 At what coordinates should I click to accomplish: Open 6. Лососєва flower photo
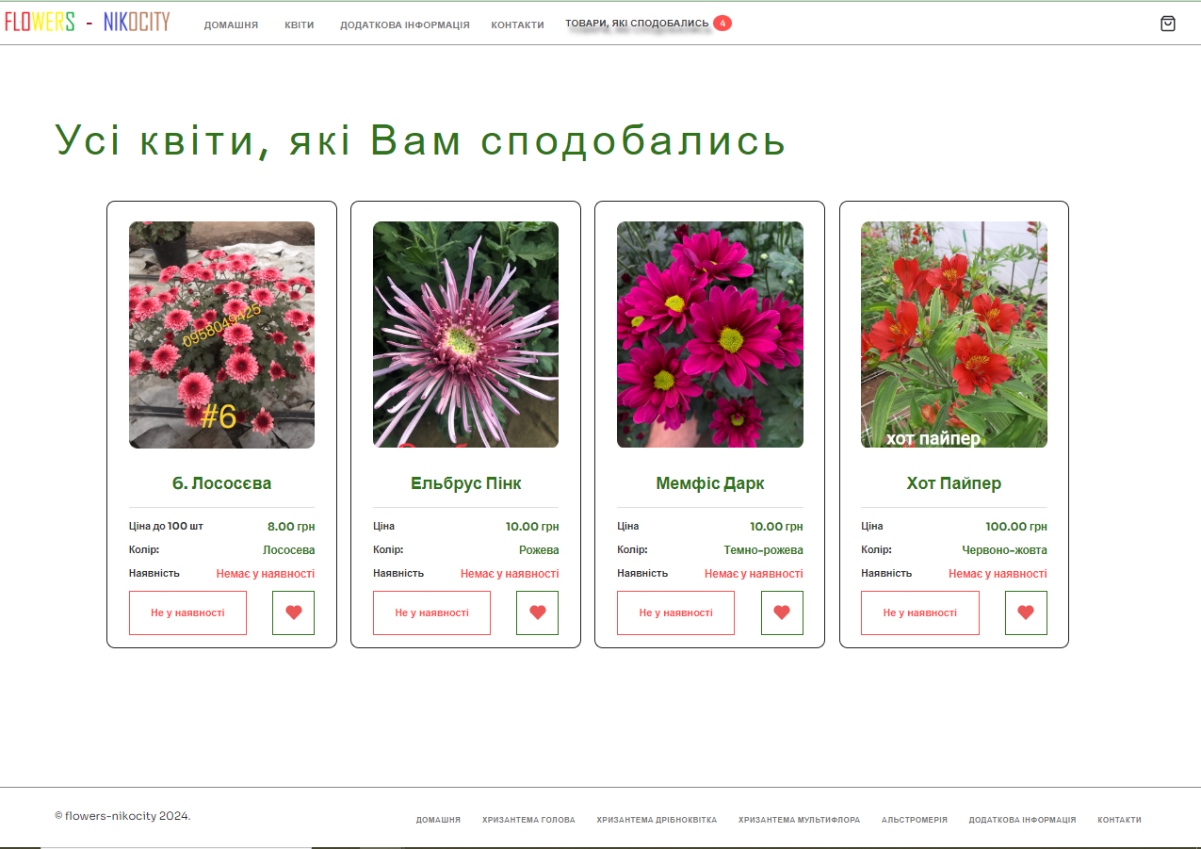[221, 335]
